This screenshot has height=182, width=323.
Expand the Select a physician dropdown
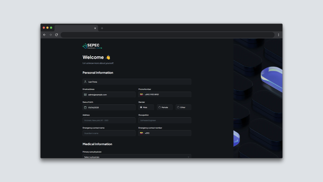[137, 157]
